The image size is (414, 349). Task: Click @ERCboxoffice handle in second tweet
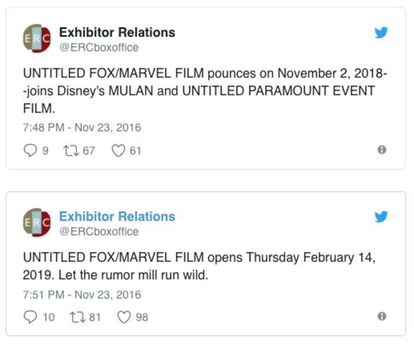point(98,232)
